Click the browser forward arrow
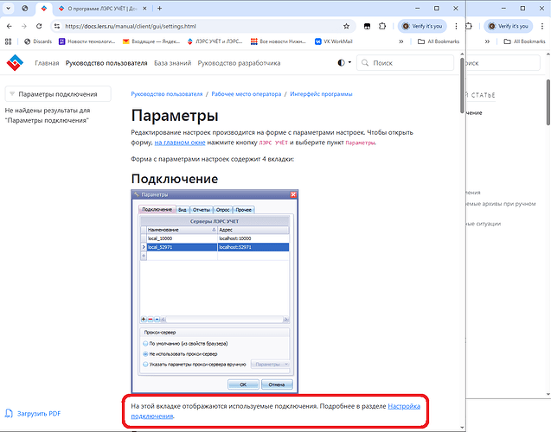 [x=24, y=26]
